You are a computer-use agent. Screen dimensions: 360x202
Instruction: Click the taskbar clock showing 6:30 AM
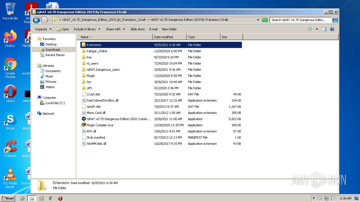pos(346,198)
